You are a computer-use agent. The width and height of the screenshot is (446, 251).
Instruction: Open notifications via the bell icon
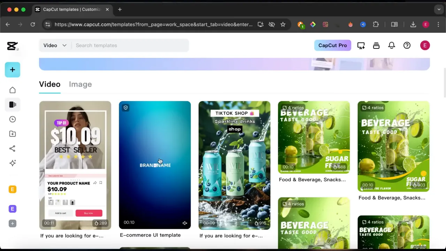pos(392,45)
